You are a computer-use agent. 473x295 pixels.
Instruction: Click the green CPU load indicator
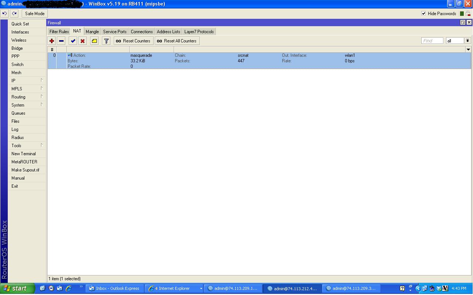(462, 14)
